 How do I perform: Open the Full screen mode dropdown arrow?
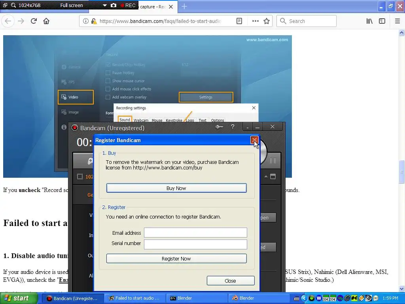[x=104, y=6]
